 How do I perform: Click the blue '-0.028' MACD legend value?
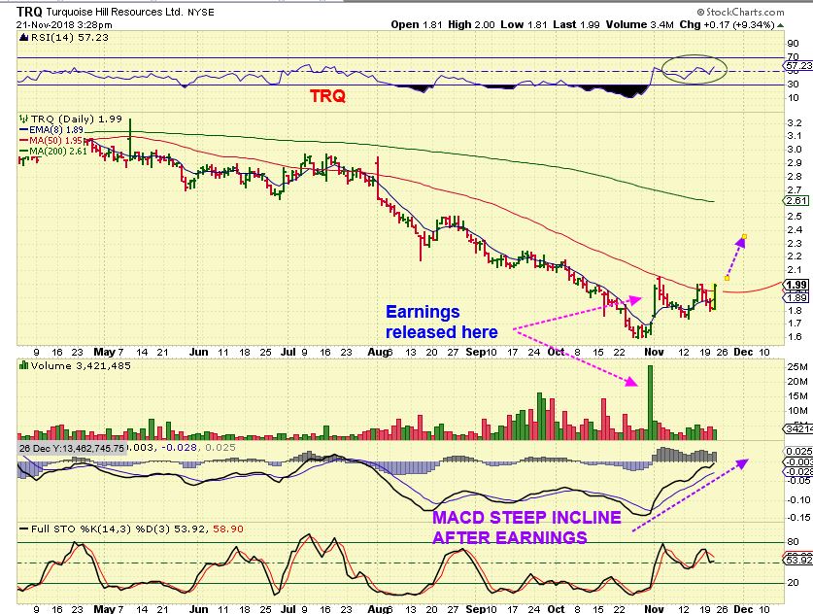180,447
